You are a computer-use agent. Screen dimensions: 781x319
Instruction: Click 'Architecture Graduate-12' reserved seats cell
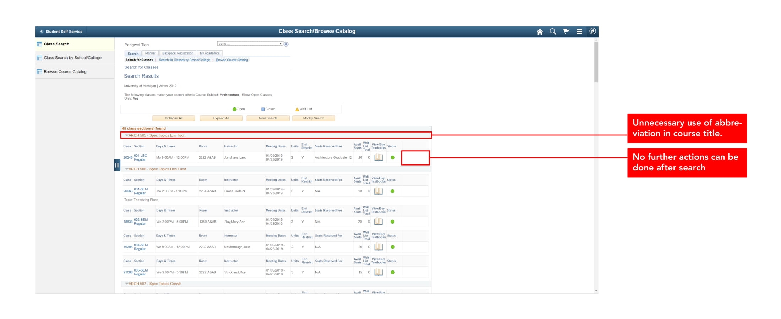tap(333, 158)
